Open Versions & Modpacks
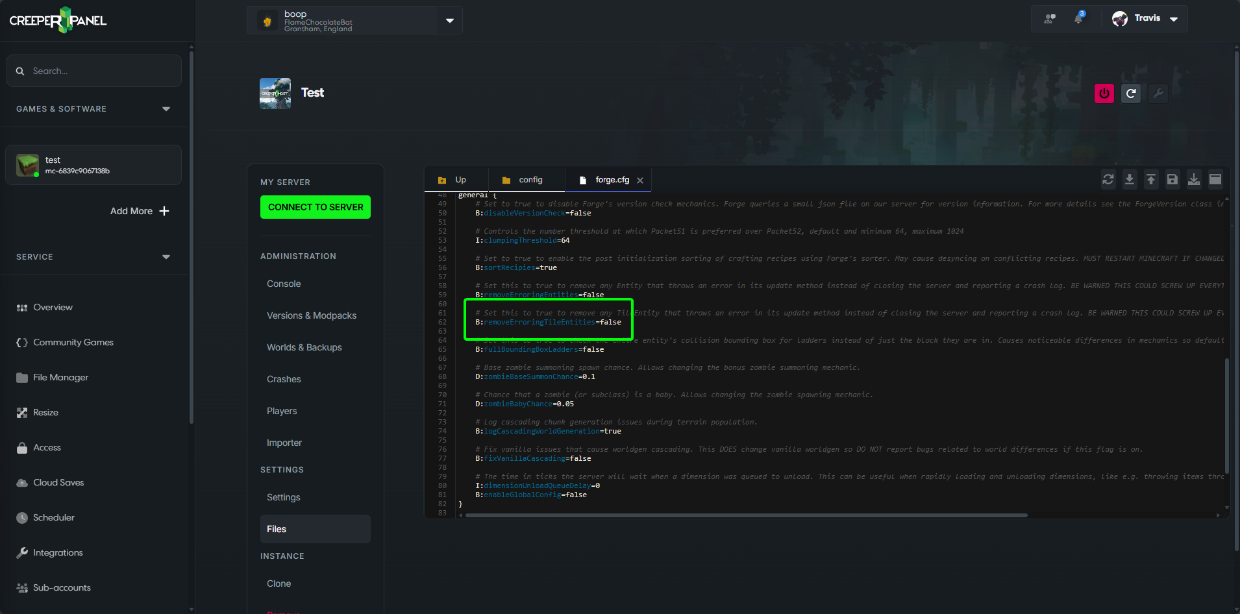1240x614 pixels. pos(312,315)
